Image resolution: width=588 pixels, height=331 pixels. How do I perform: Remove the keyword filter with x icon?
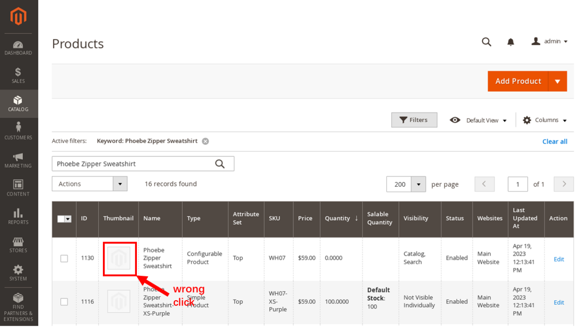pos(205,141)
